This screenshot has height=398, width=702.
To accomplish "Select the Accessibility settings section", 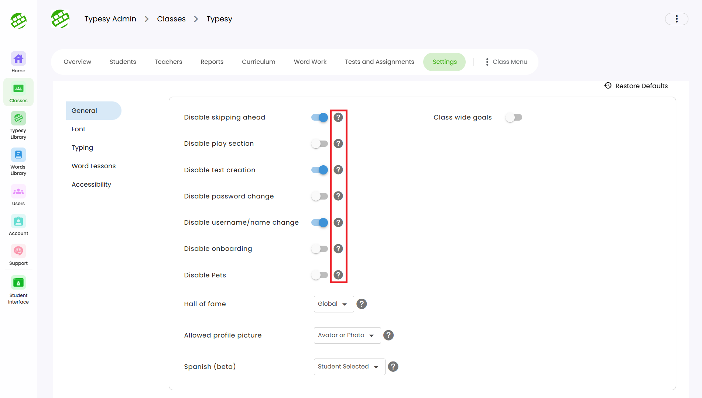I will [x=91, y=184].
